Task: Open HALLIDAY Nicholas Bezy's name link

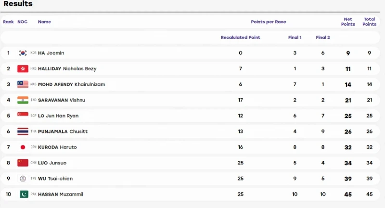Action: [67, 69]
